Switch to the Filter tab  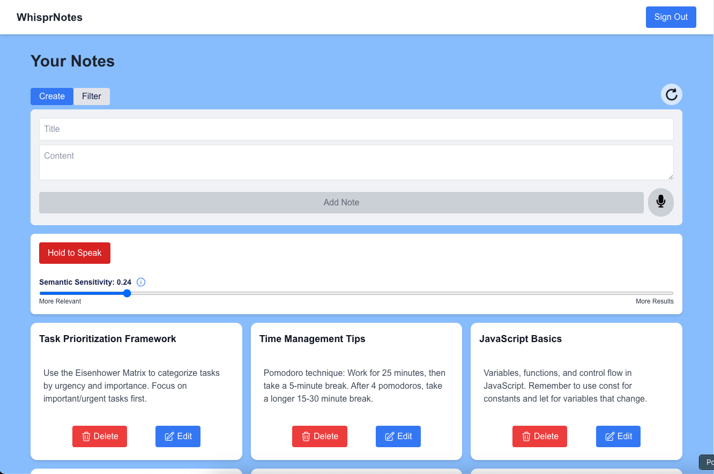click(92, 97)
